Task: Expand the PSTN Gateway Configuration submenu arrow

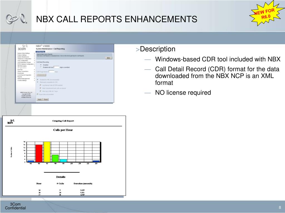Action: tap(34, 64)
